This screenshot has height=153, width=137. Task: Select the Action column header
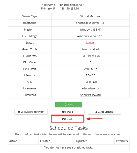(13, 141)
